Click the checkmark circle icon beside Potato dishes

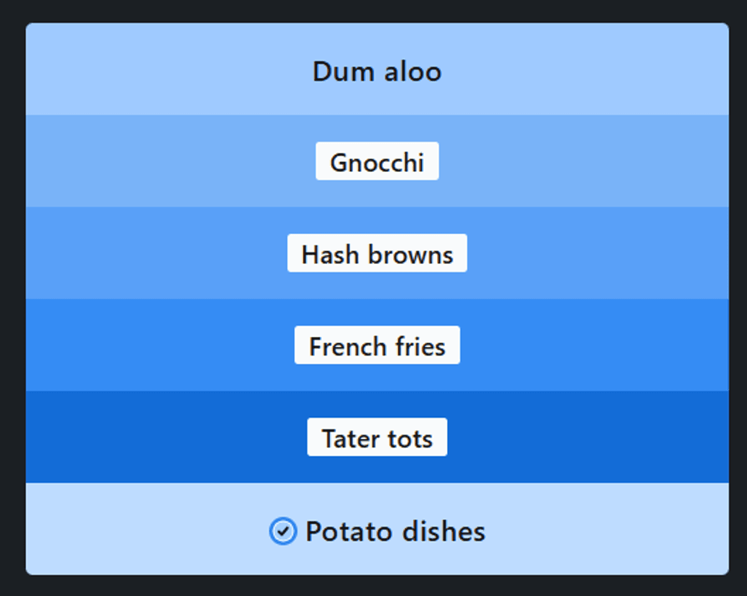click(283, 532)
